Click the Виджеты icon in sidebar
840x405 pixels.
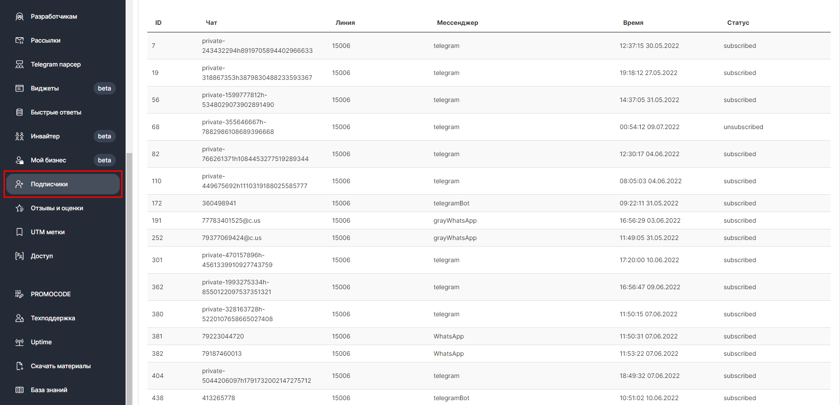coord(20,88)
